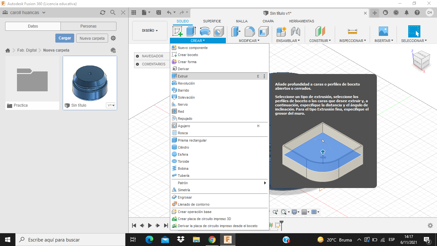Open the V1 version dropdown on Sin título

click(x=111, y=105)
